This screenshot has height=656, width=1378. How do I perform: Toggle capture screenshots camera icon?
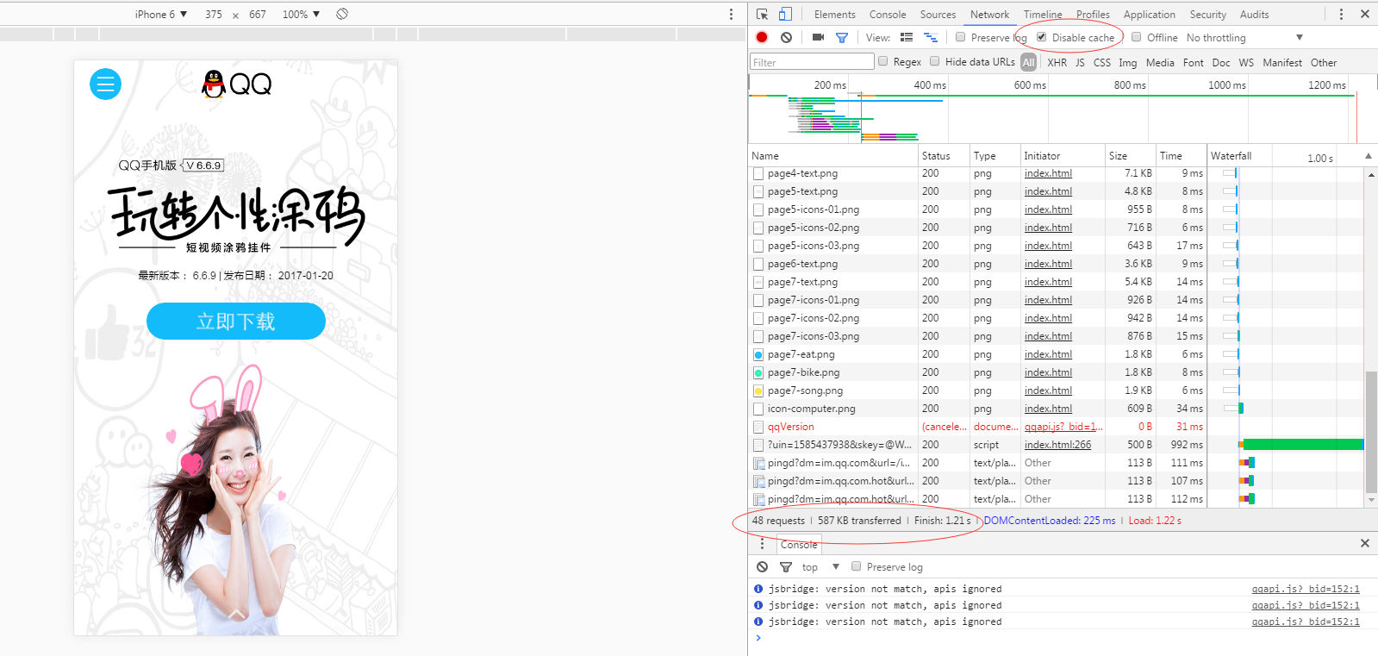[x=818, y=37]
